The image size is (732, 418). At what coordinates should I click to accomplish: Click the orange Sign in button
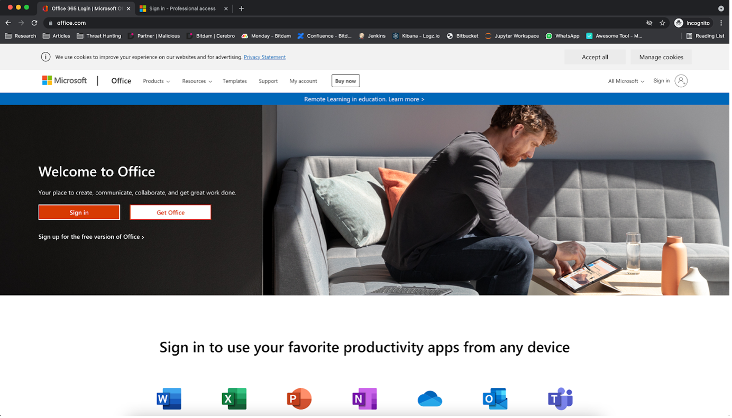coord(79,213)
